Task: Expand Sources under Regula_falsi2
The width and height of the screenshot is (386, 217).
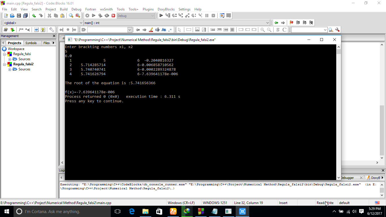Action: pyautogui.click(x=10, y=69)
